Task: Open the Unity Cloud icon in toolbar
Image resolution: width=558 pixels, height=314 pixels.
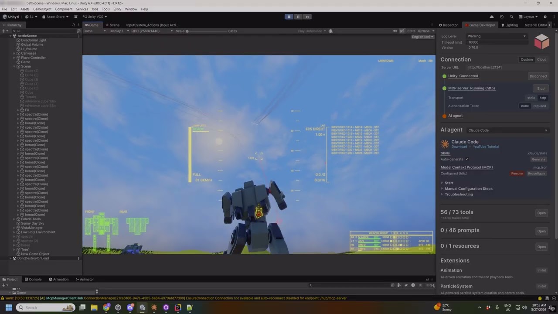Action: (492, 17)
